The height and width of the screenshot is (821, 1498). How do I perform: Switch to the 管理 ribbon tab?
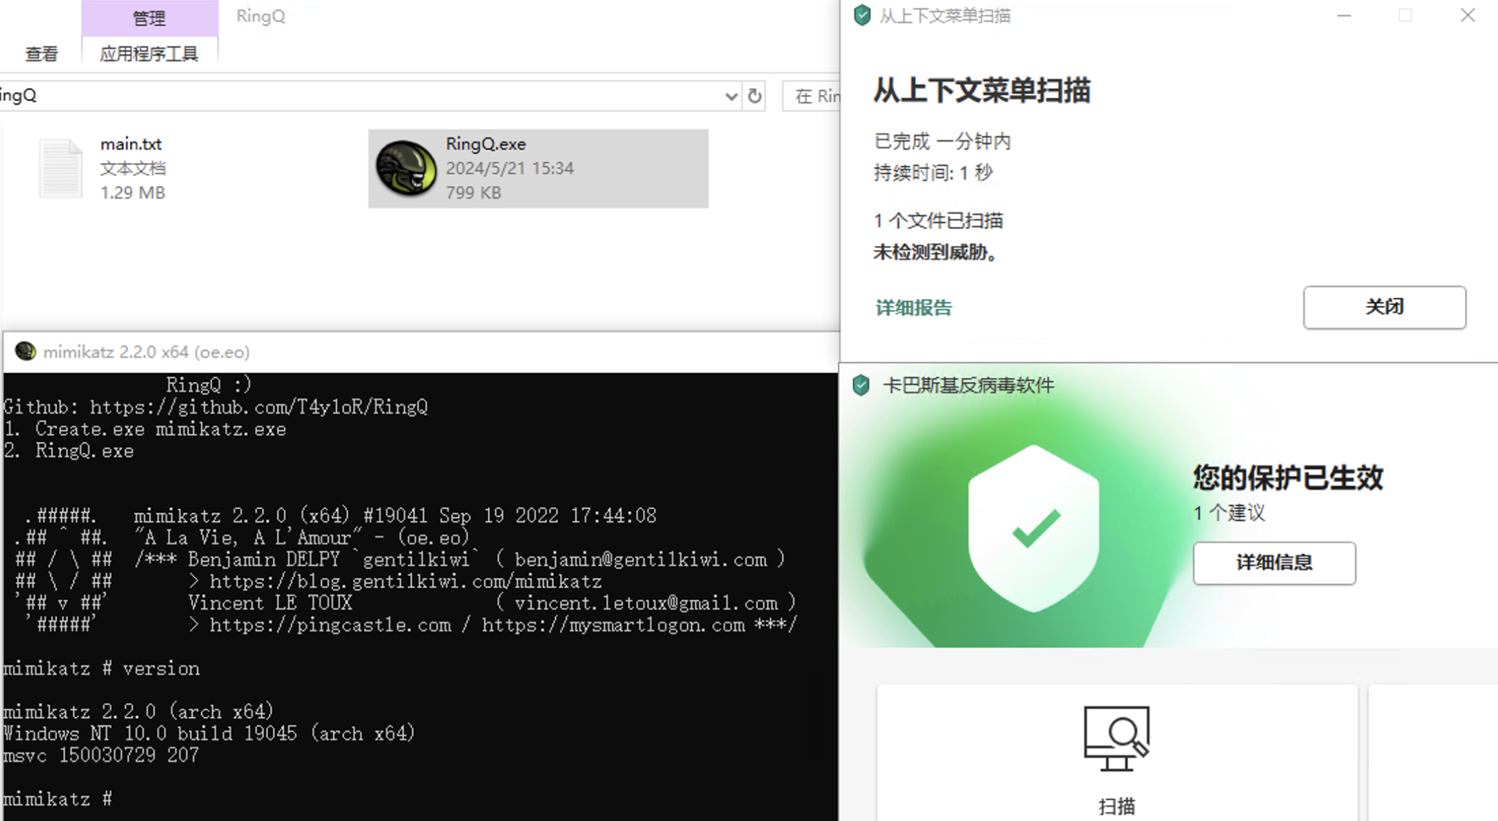pos(149,18)
